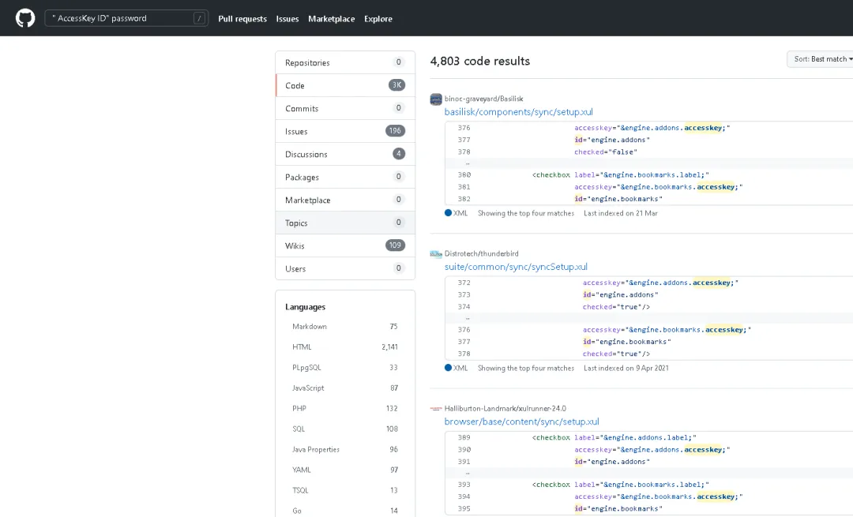Image resolution: width=853 pixels, height=517 pixels.
Task: Select the Topics results filter
Action: (345, 223)
